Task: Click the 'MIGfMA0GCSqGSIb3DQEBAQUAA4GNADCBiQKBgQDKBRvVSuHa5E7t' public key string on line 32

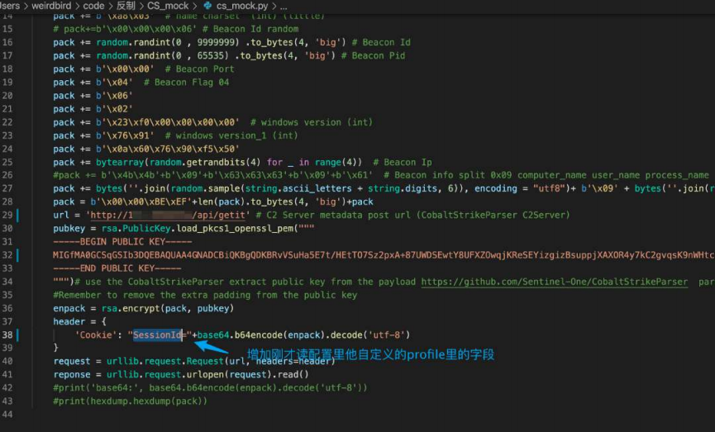Action: tap(193, 255)
